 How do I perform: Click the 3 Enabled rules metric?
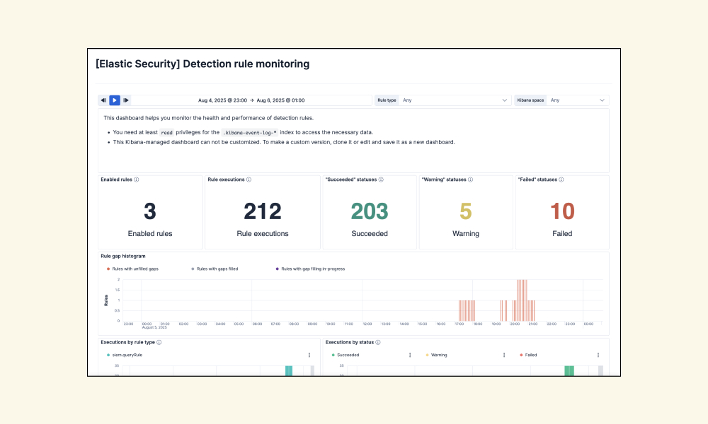click(x=150, y=211)
